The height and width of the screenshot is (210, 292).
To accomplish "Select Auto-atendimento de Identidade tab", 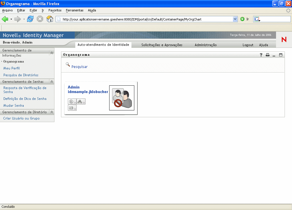I will 103,45.
